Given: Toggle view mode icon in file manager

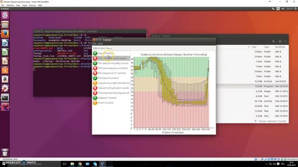Looking at the screenshot, I should click(x=280, y=41).
